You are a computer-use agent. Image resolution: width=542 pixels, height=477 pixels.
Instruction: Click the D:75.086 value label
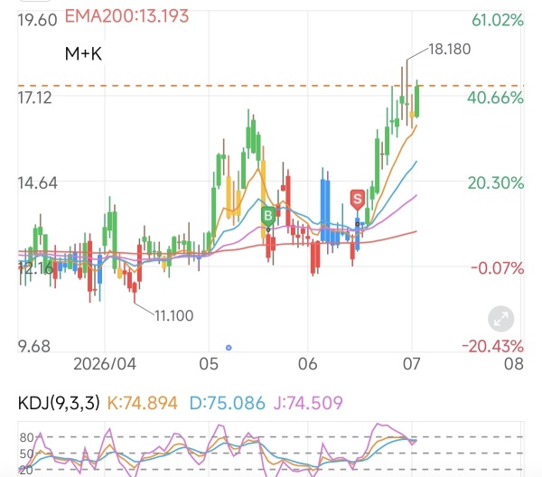tap(227, 403)
